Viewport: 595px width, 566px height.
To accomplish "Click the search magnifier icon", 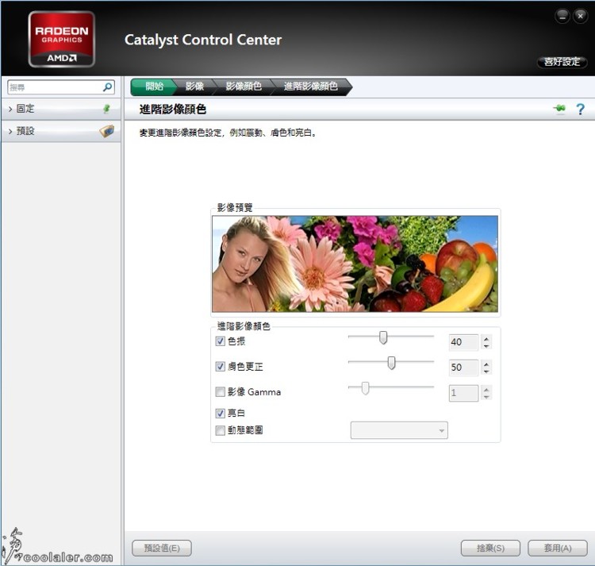I will tap(107, 87).
